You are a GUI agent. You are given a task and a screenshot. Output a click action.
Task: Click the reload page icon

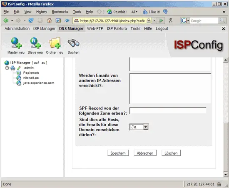(x=31, y=20)
